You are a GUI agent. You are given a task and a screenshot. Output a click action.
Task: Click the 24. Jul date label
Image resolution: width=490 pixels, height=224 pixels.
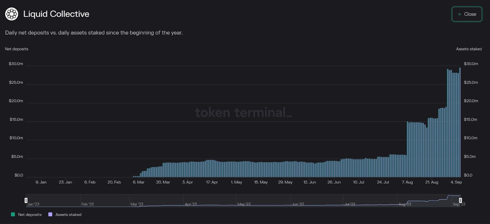pos(383,182)
